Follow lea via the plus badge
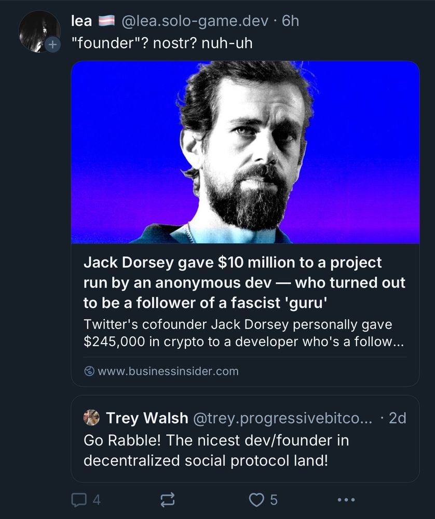435x519 pixels. click(52, 44)
